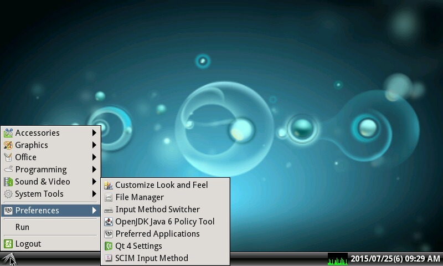Open the Accessories menu category
The image size is (443, 266).
click(x=50, y=133)
